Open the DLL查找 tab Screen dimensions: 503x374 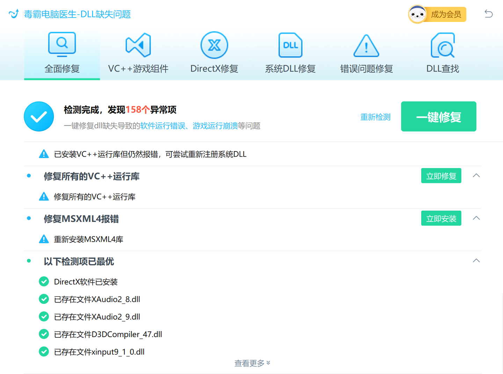tap(443, 55)
